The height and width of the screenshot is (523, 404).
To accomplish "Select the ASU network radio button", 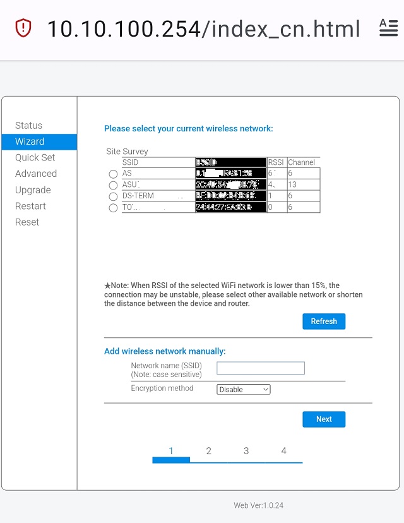I will [114, 185].
